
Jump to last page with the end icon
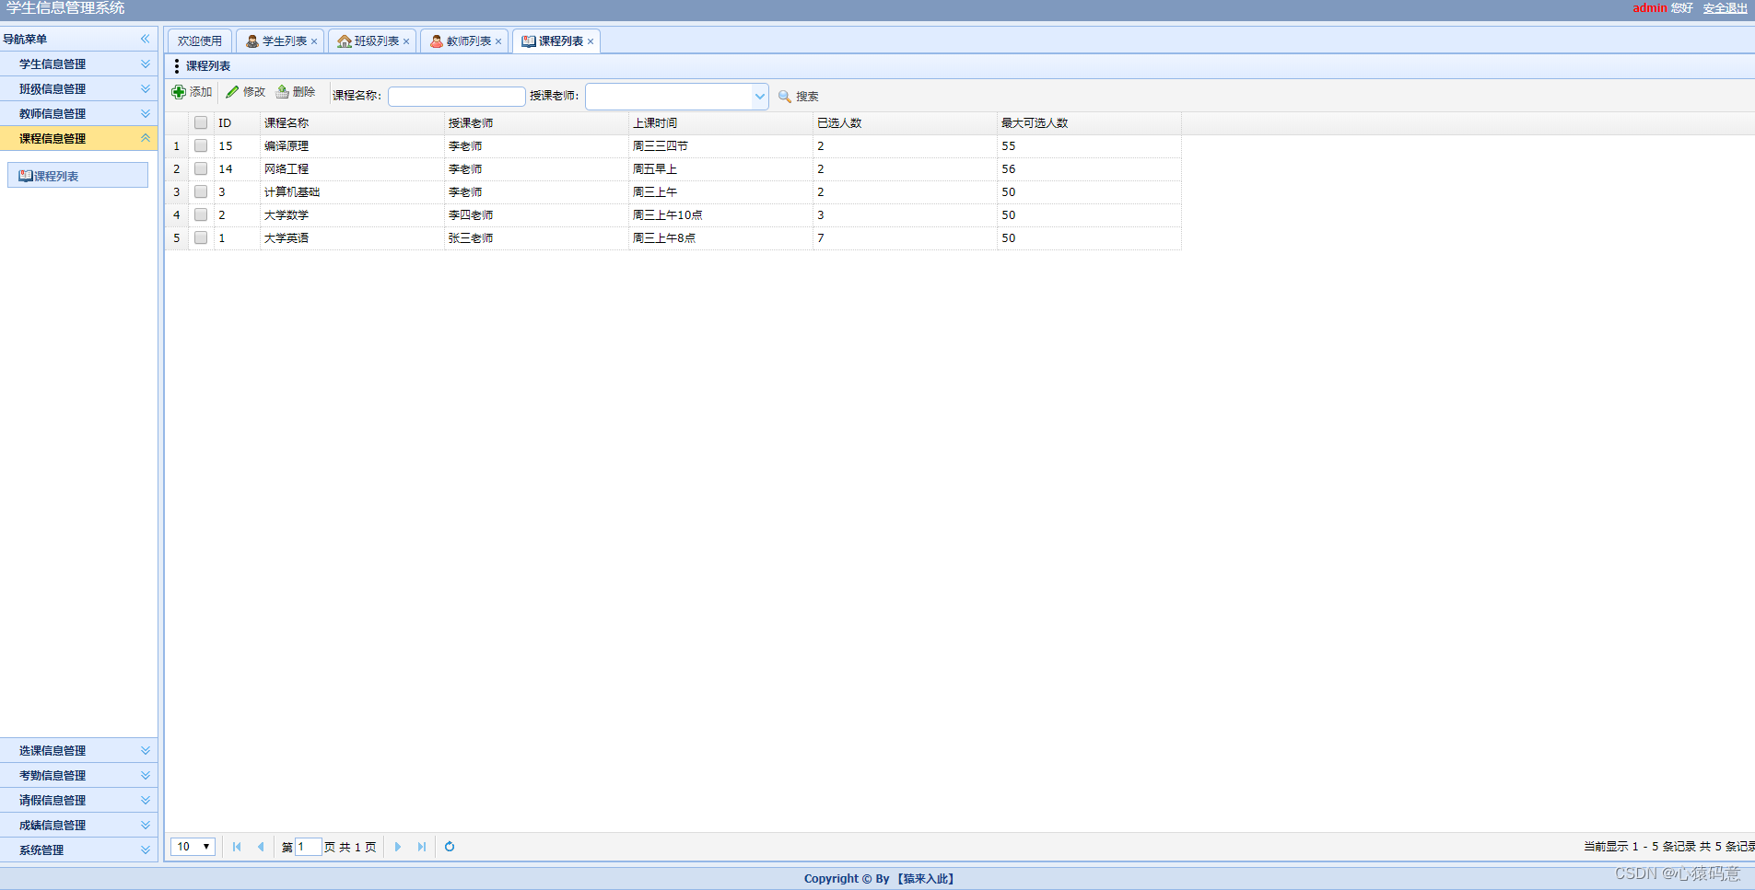point(421,846)
